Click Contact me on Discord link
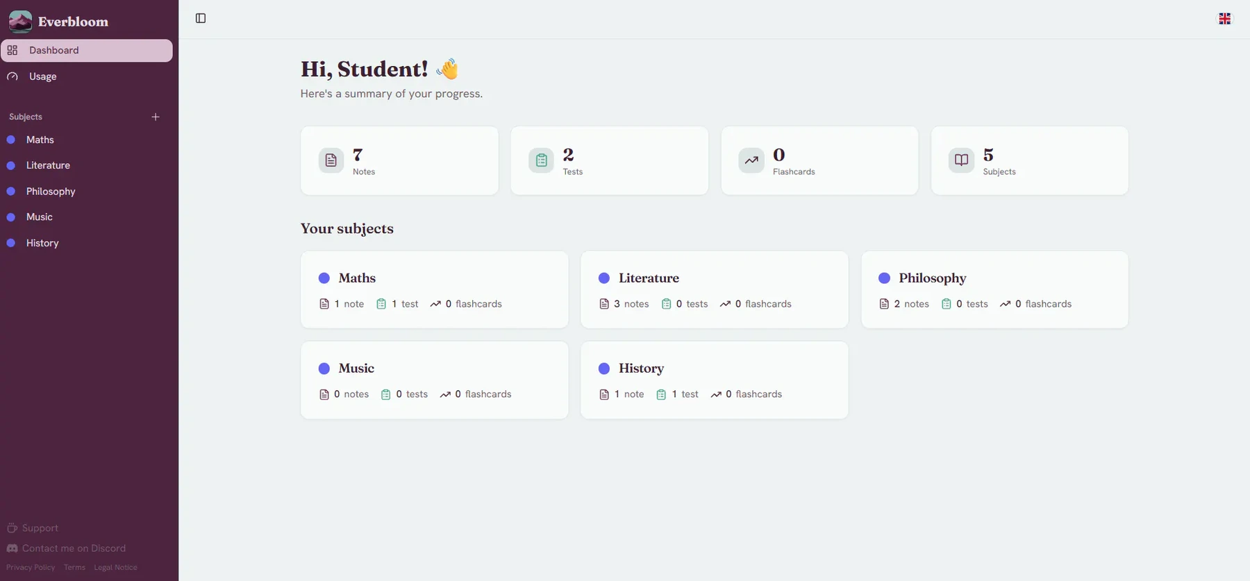Viewport: 1250px width, 581px height. [66, 548]
